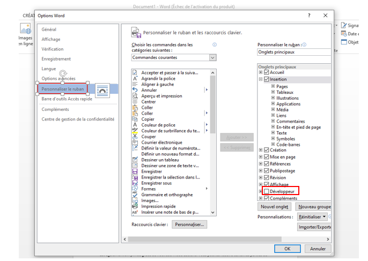Select Langue options category
The width and height of the screenshot is (368, 261).
[x=49, y=69]
